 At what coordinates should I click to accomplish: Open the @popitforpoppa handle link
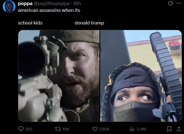[x=52, y=4]
